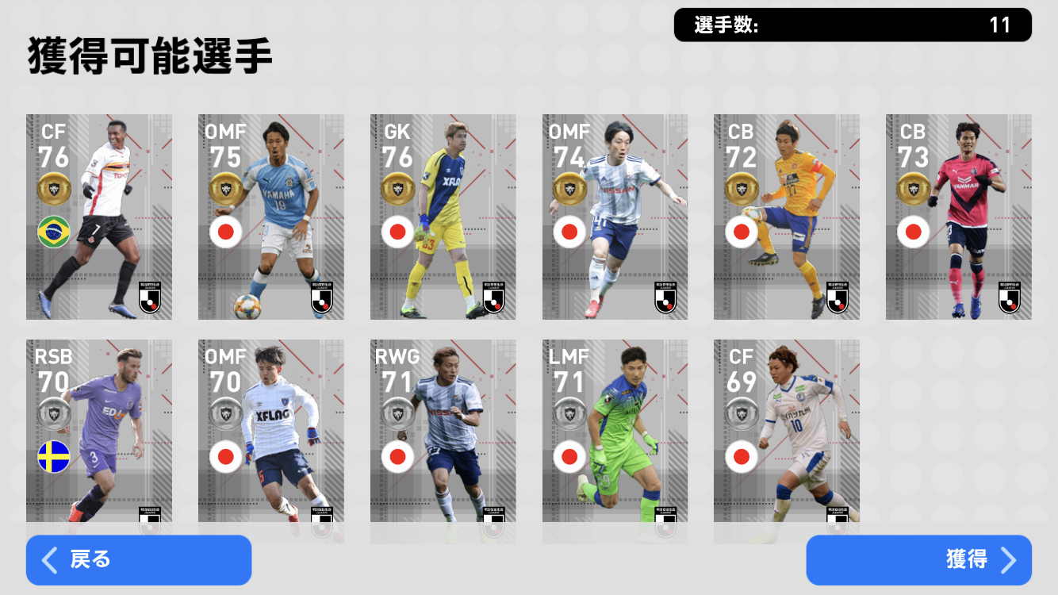The height and width of the screenshot is (595, 1058).
Task: Click the 戻る back button
Action: coord(139,560)
